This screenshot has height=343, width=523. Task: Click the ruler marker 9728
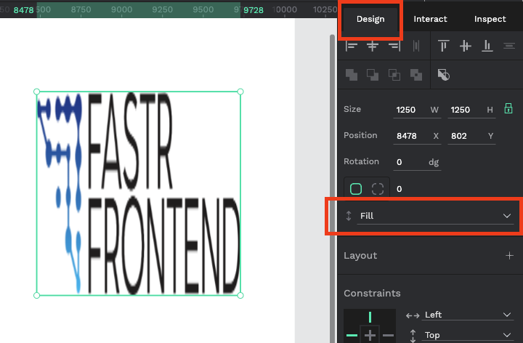254,10
